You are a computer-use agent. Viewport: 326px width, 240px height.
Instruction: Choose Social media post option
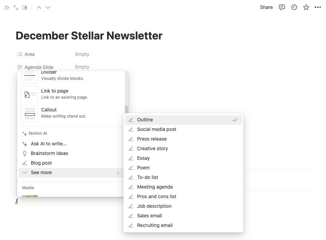183,129
